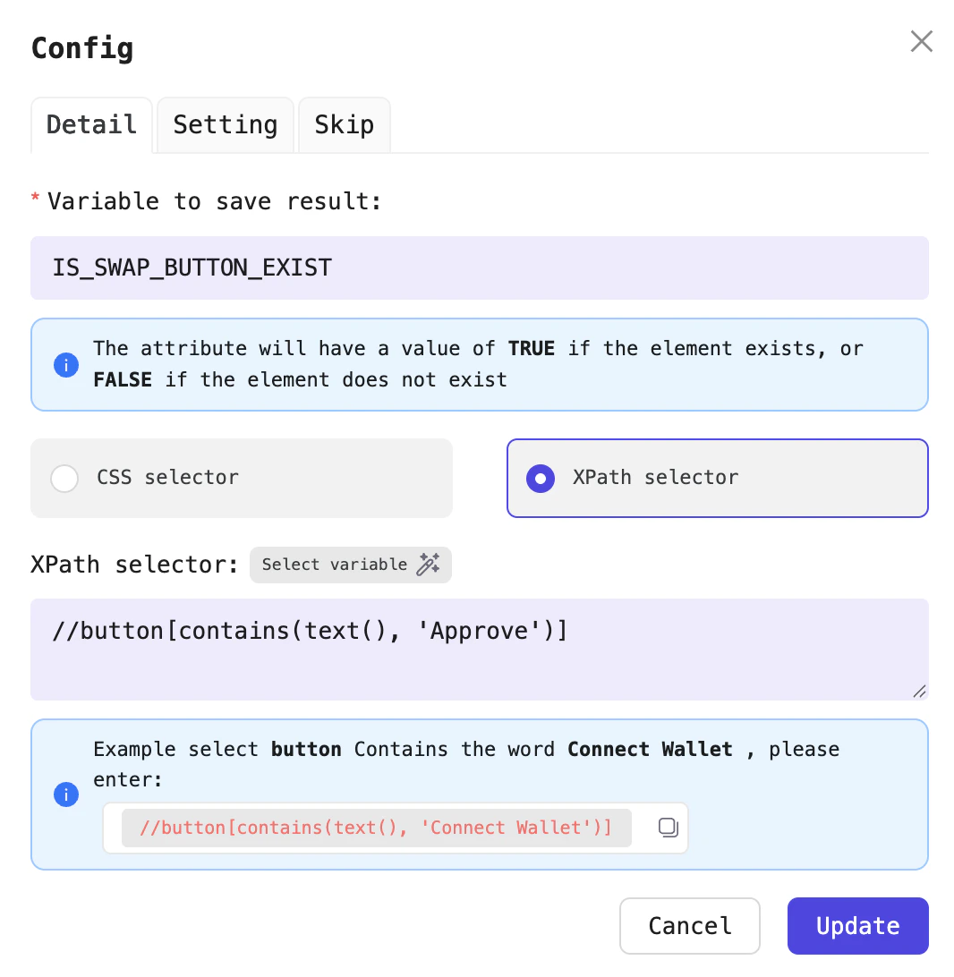The image size is (954, 977).
Task: Click the magic wand on Select variable button
Action: pos(429,565)
